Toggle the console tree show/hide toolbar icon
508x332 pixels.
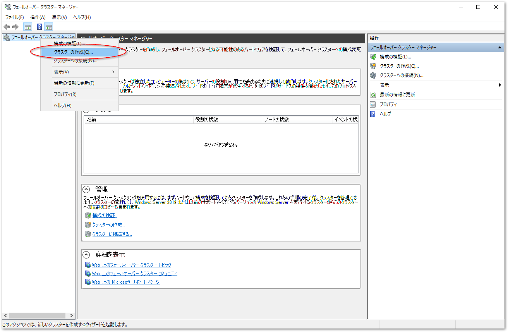click(28, 27)
